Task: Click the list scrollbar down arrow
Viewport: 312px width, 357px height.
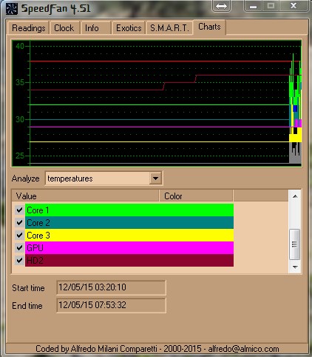Action: (x=295, y=267)
